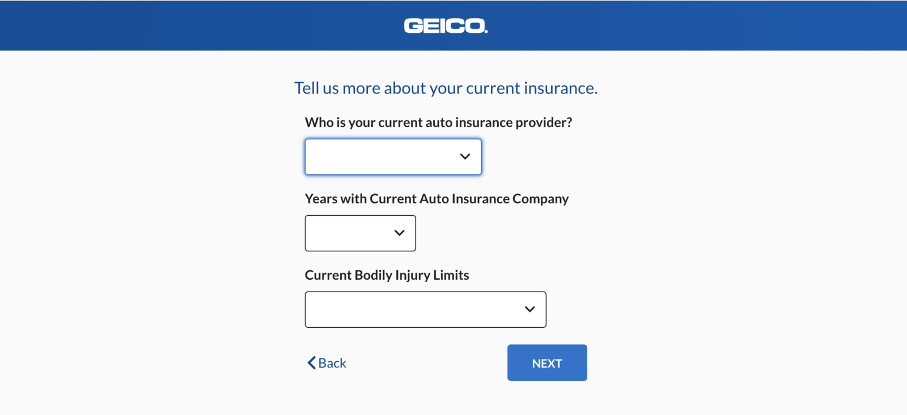Screen dimensions: 907x415
Task: Click the empty space between Back and NEXT
Action: click(425, 363)
